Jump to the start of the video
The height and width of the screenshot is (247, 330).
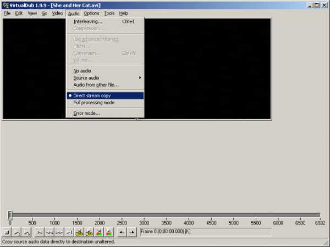pos(40,233)
